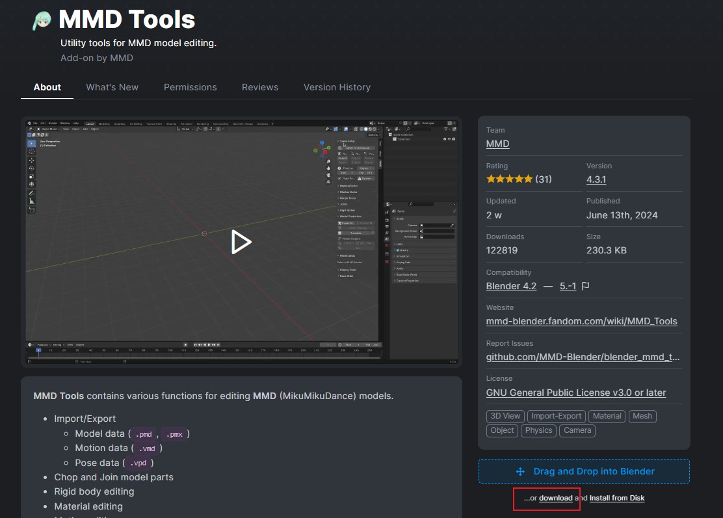Click the Chop and Join model parts text
723x518 pixels.
click(114, 478)
